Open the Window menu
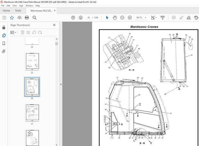The width and height of the screenshot is (199, 146). tap(29, 6)
